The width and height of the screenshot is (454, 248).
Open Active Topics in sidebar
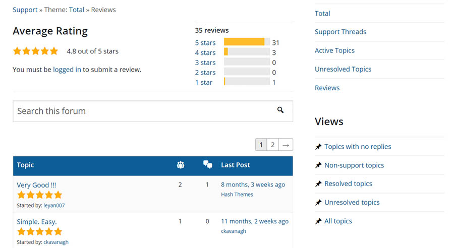(x=334, y=50)
